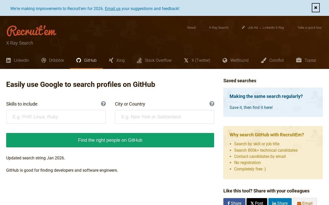The width and height of the screenshot is (329, 205).
Task: Switch to the Toptal tab
Action: coord(306,60)
